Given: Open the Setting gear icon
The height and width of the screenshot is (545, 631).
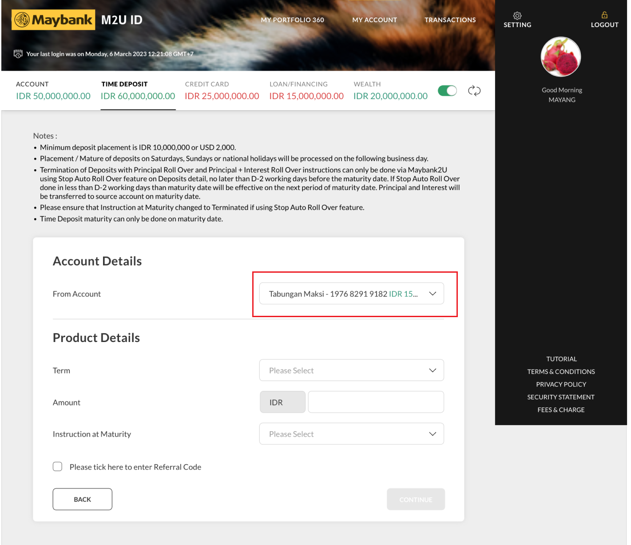Looking at the screenshot, I should click(517, 16).
